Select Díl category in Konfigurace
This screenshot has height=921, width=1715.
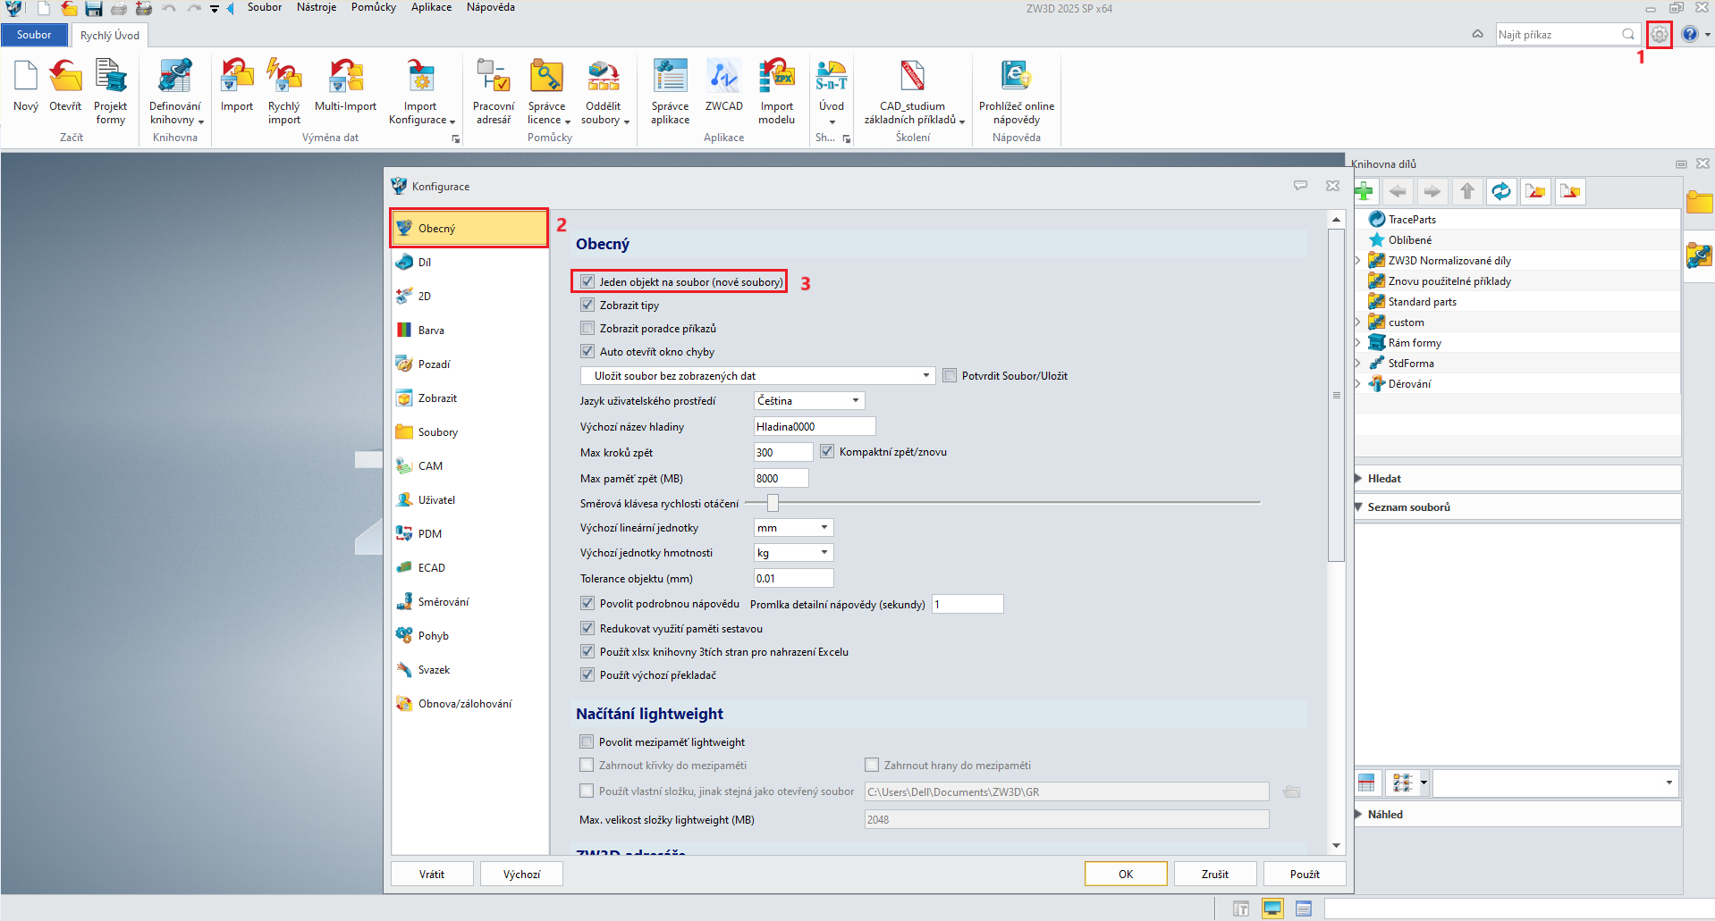pos(469,263)
